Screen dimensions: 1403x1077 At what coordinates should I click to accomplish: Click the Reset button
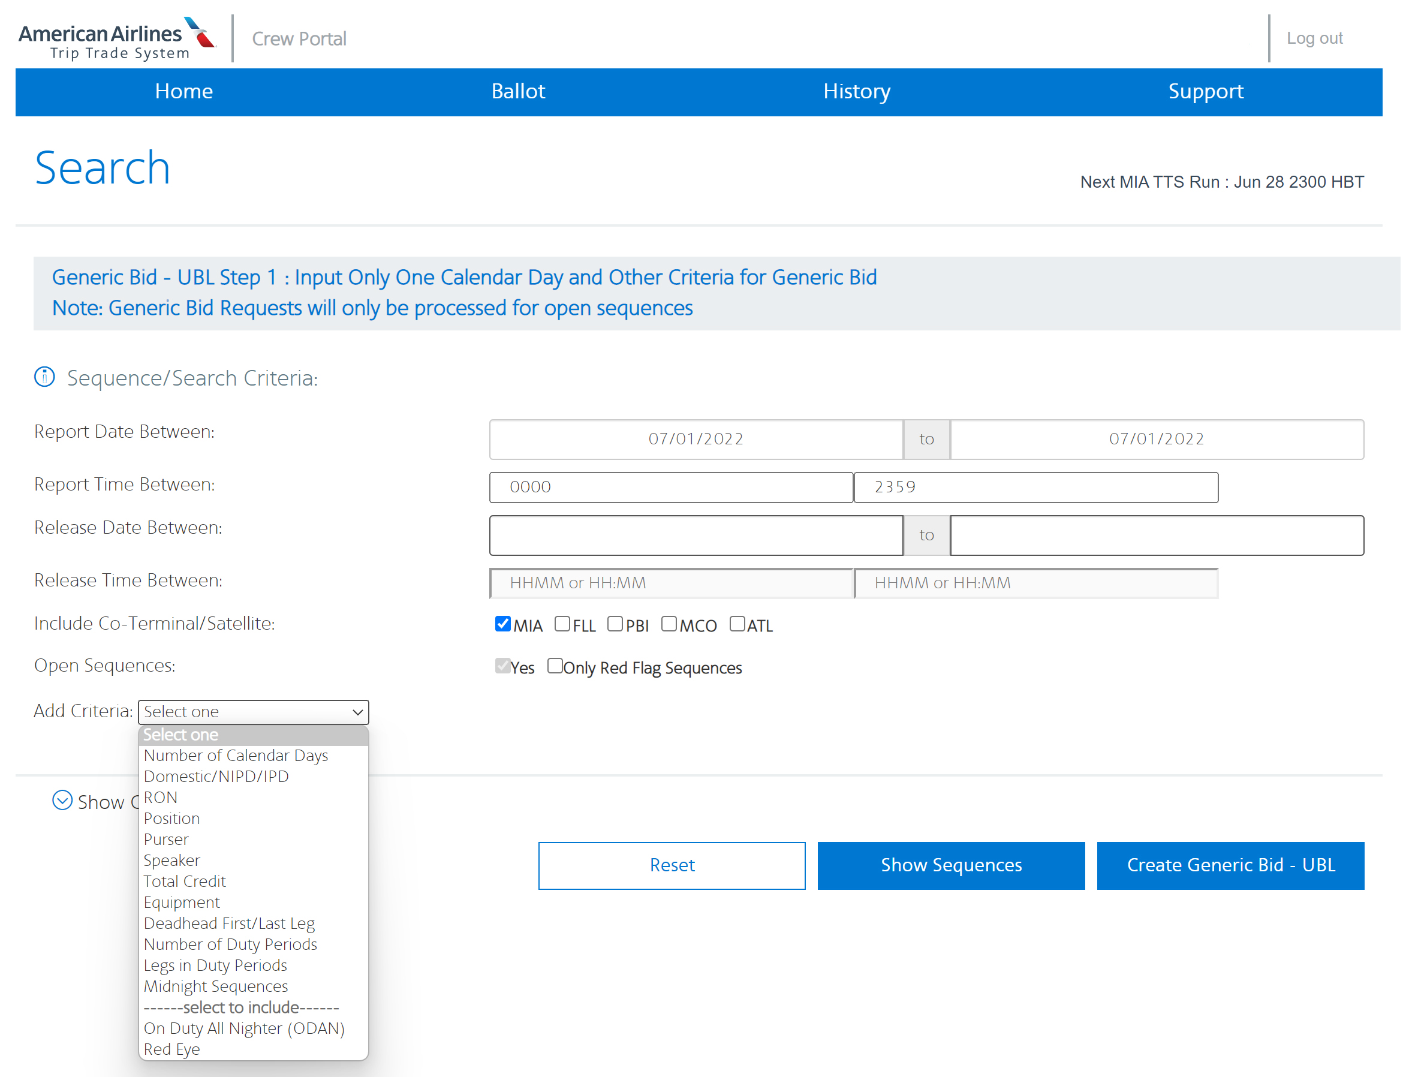point(672,865)
